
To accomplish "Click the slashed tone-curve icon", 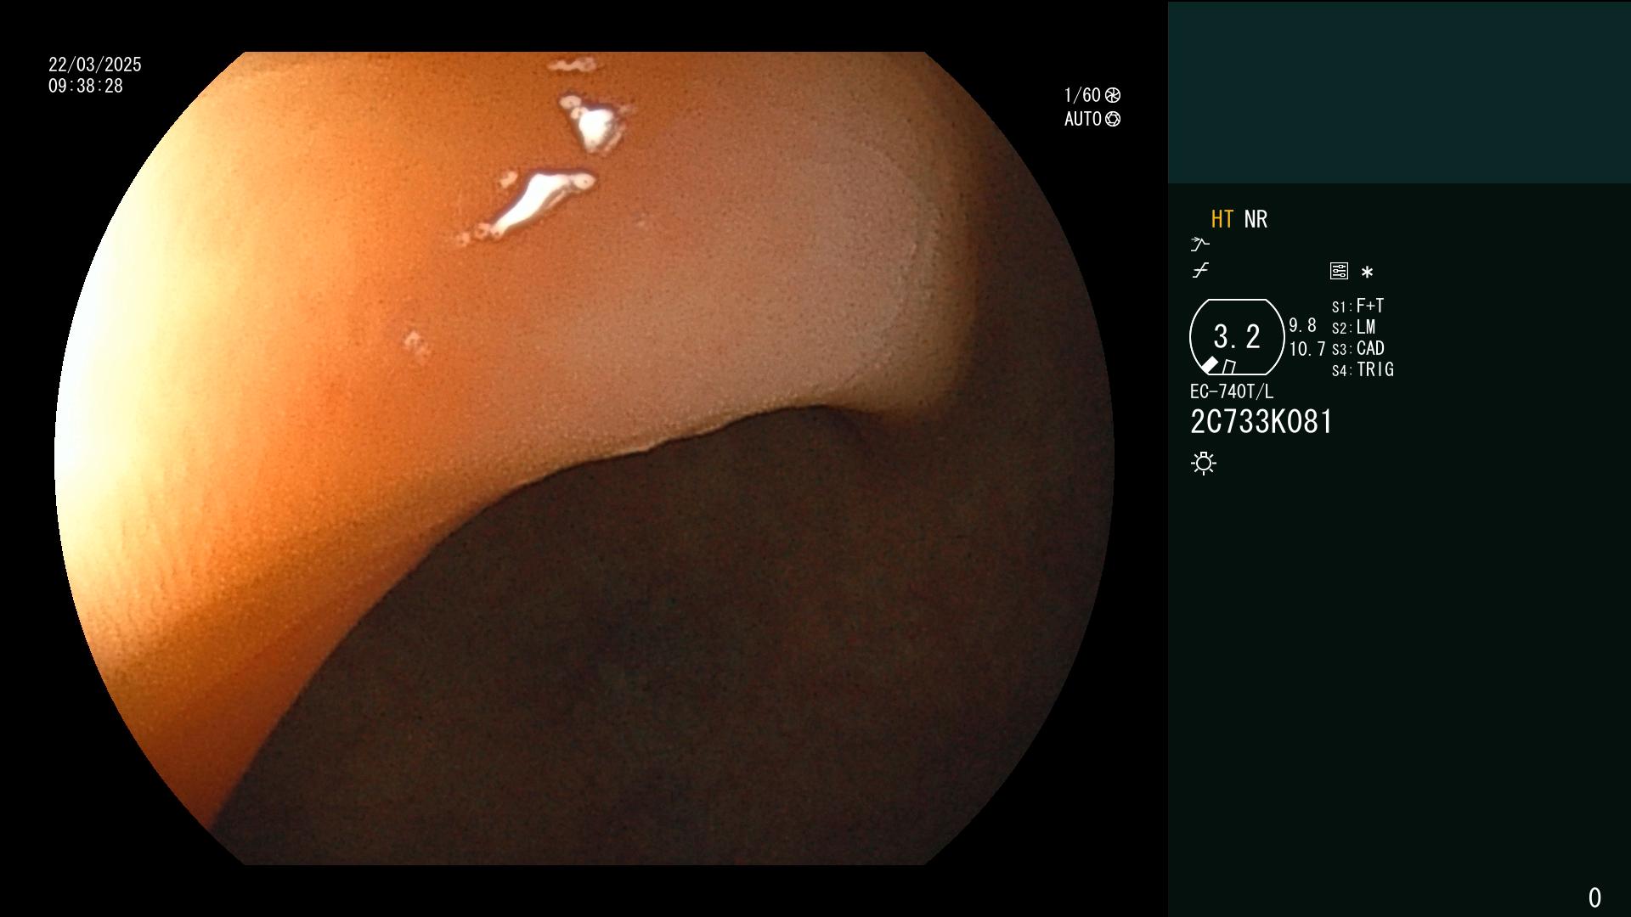I will (x=1200, y=271).
